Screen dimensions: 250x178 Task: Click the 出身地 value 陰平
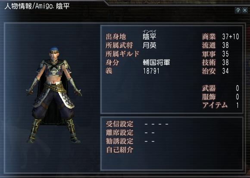click(x=150, y=37)
